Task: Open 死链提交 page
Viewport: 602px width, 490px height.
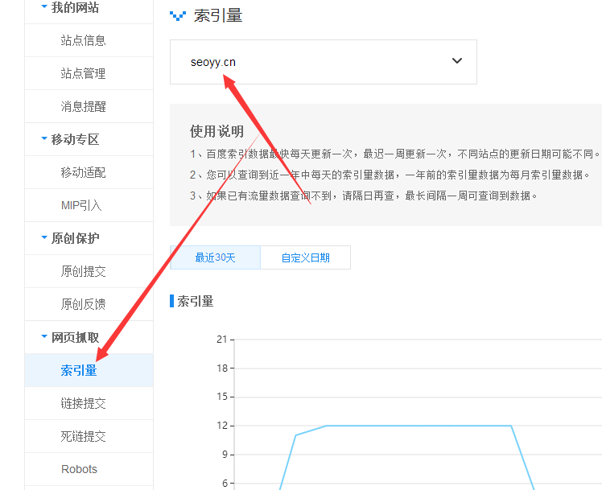Action: coord(83,436)
